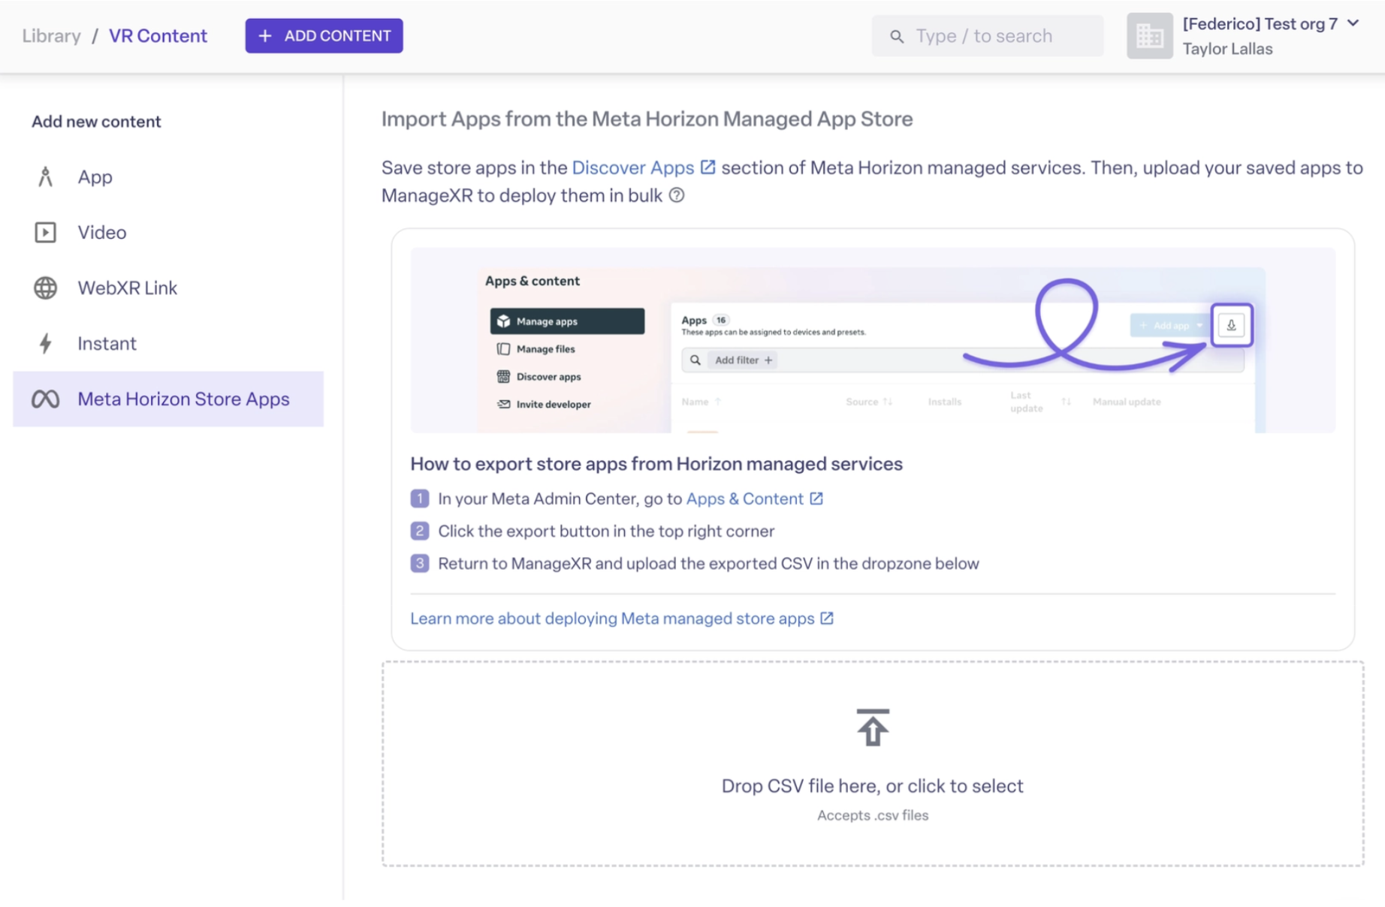Click the CSV file dropzone to select

tap(873, 764)
